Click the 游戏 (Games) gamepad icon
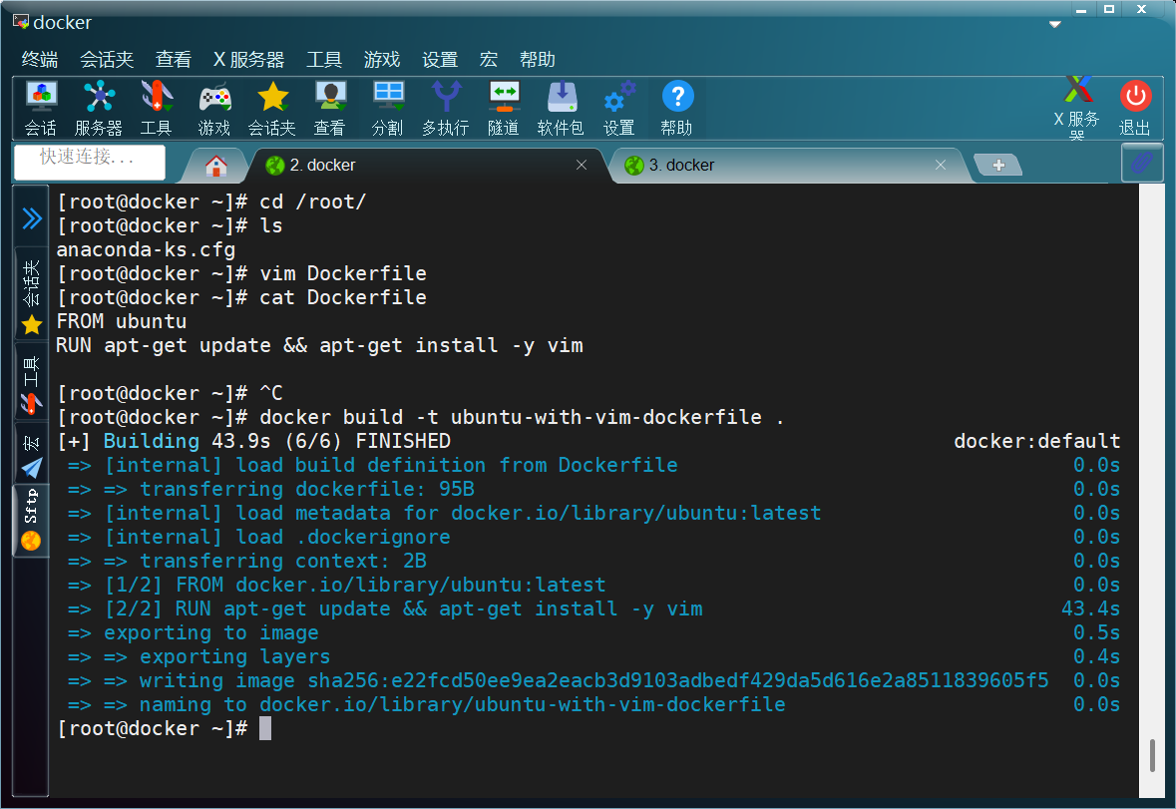The image size is (1176, 809). (214, 108)
